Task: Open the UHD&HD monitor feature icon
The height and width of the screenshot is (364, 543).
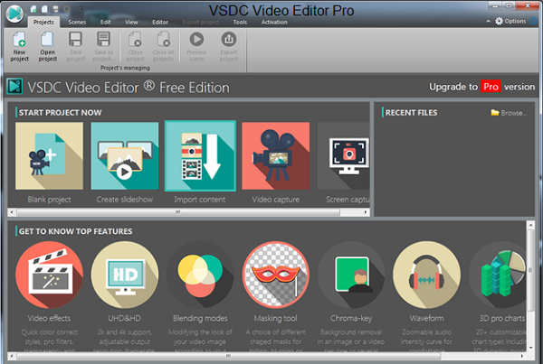Action: (x=125, y=275)
